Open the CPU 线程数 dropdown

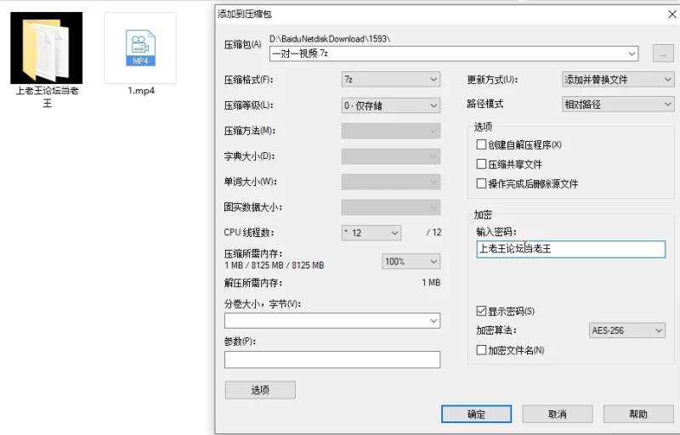click(x=371, y=233)
